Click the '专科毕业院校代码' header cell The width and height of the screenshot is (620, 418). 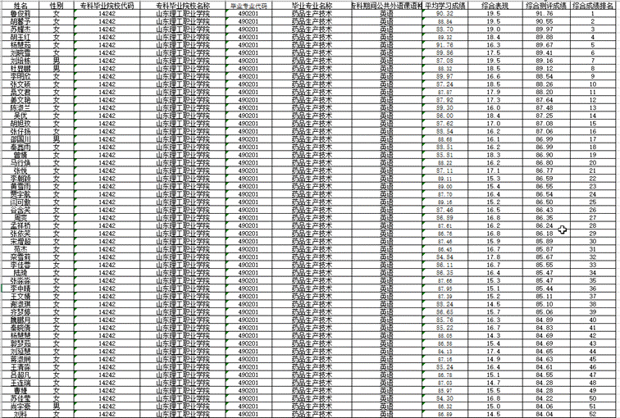(107, 6)
